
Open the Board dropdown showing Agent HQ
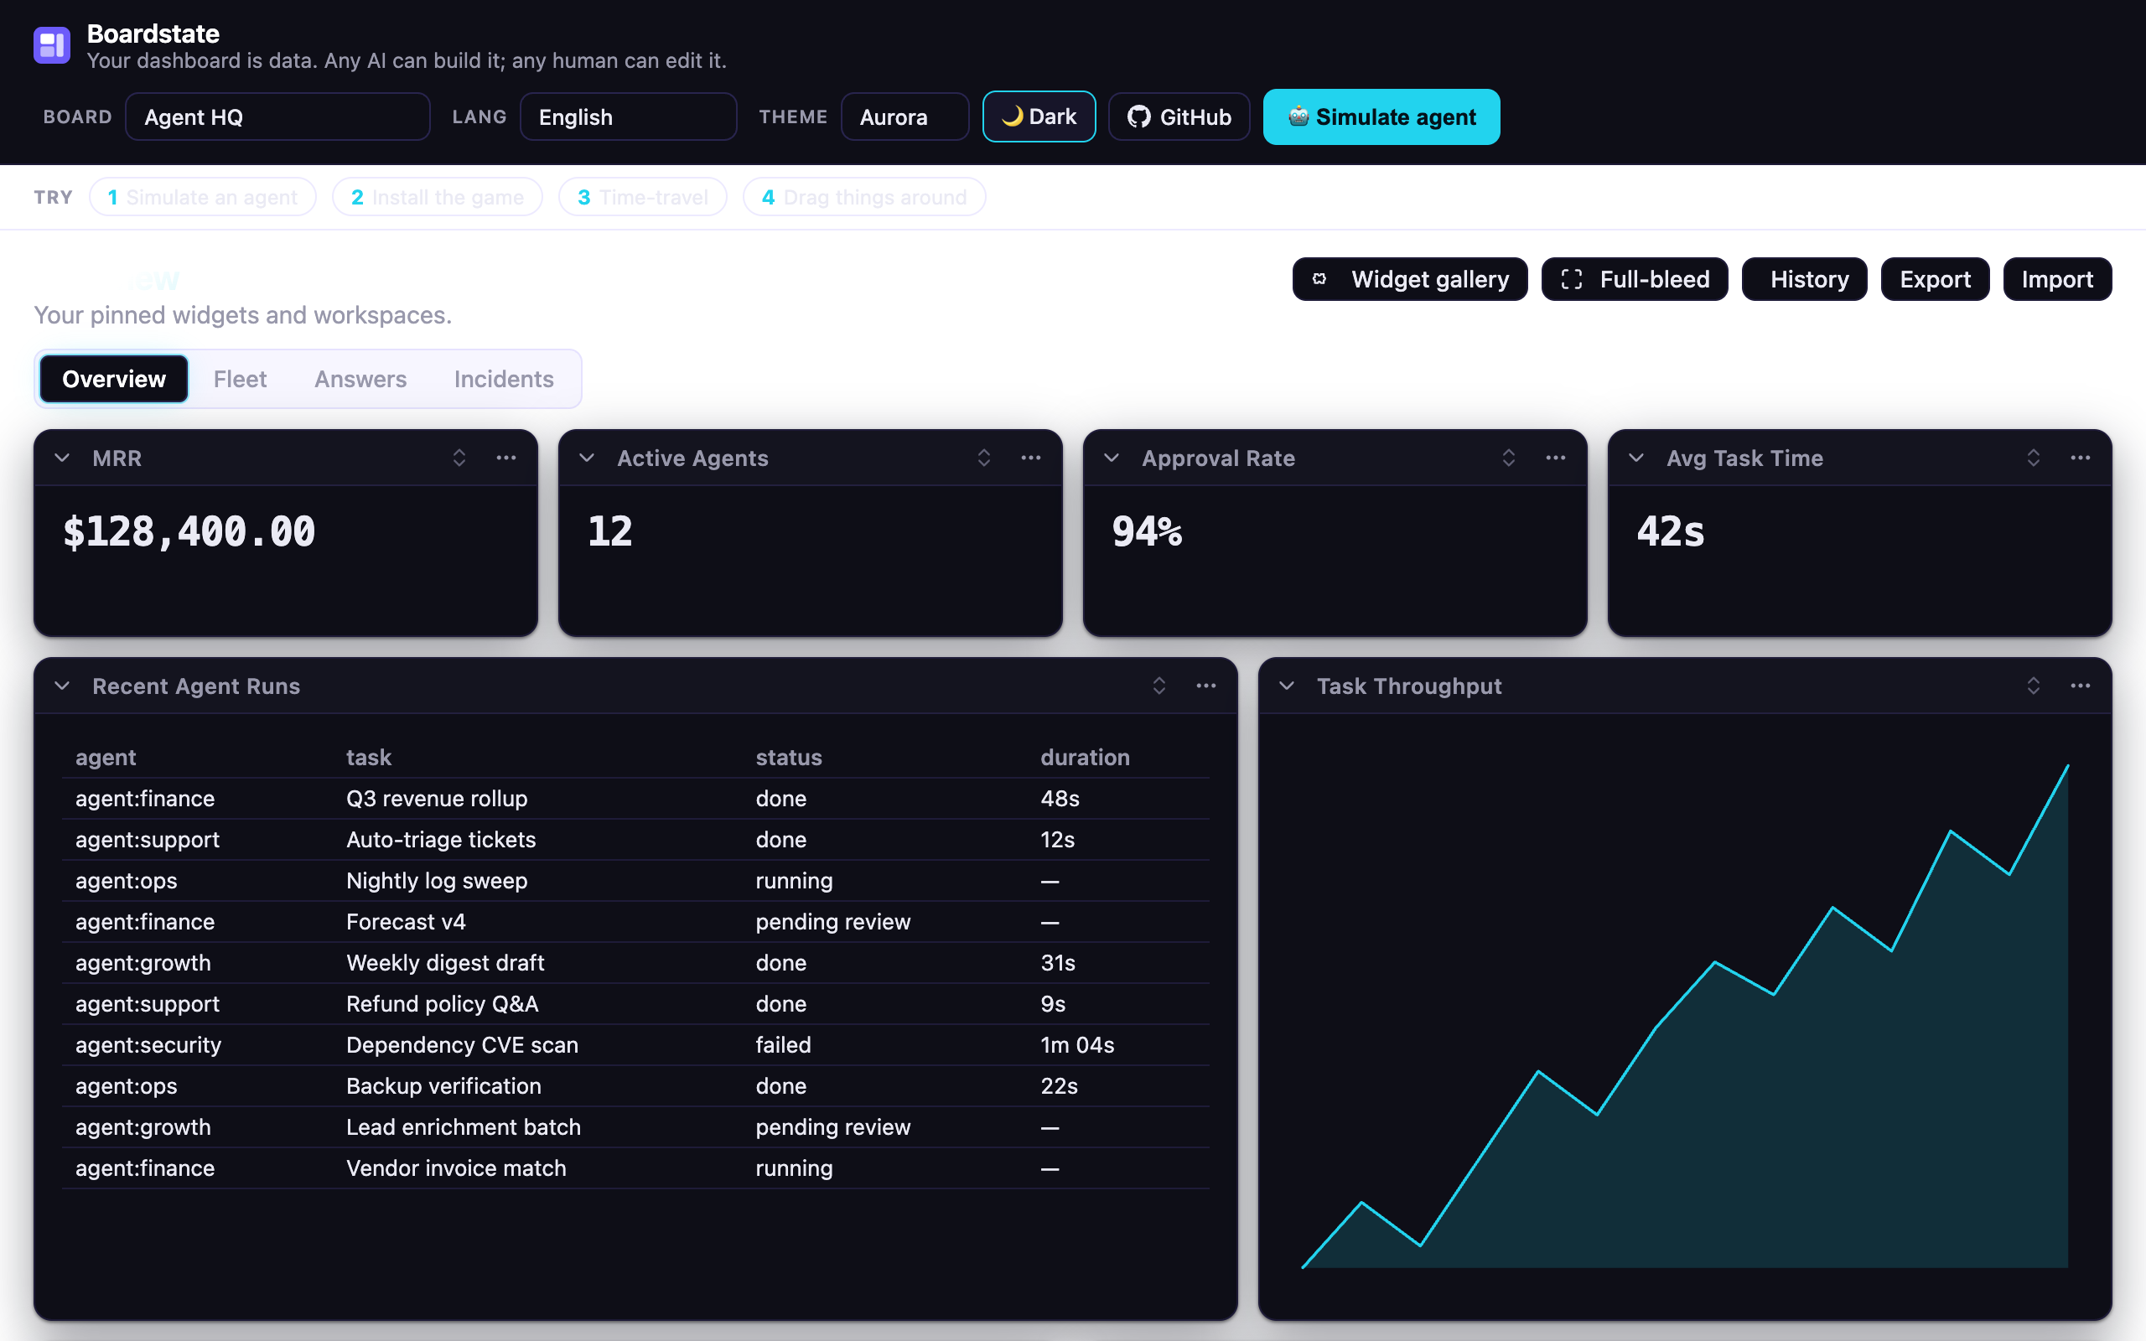tap(277, 116)
